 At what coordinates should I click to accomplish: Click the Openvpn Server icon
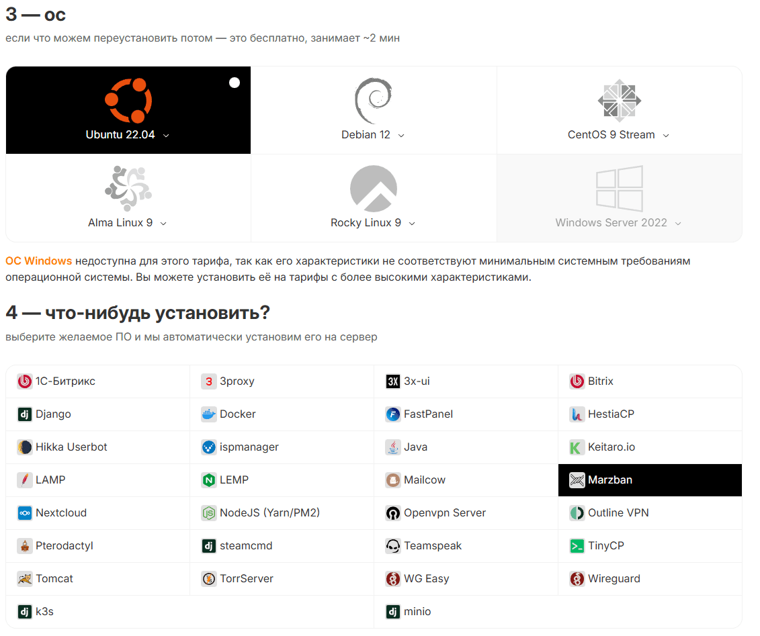[393, 513]
